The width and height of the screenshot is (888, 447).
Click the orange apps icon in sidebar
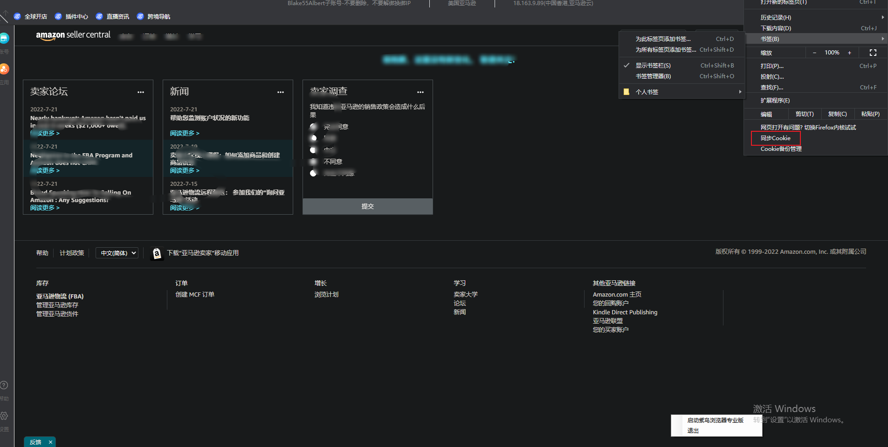[x=4, y=69]
